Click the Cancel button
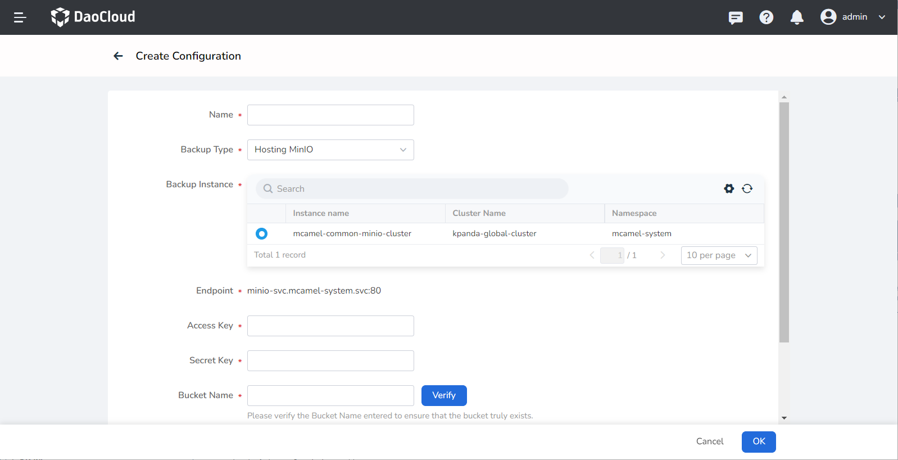This screenshot has height=460, width=898. (x=709, y=441)
